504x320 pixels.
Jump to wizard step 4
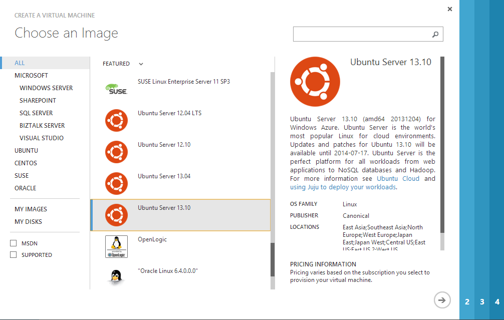tap(497, 301)
